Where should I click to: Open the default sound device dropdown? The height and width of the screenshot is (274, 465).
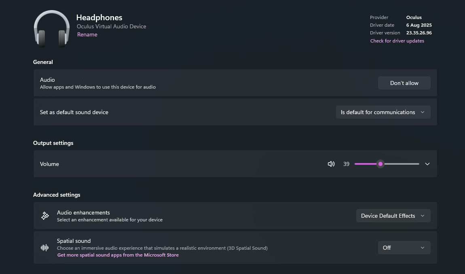tap(383, 112)
